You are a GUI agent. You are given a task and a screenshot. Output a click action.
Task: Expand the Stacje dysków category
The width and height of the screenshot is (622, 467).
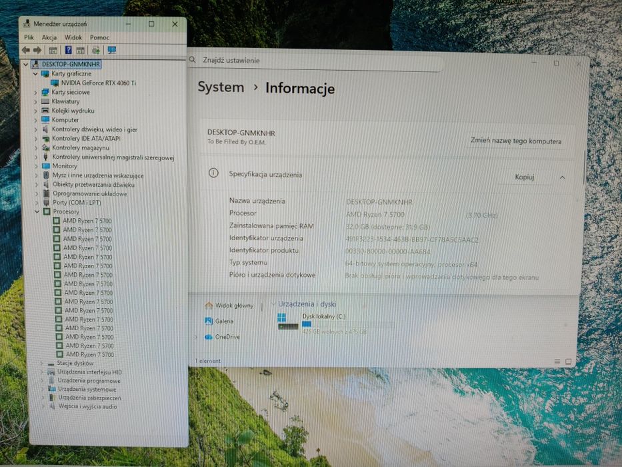(41, 363)
